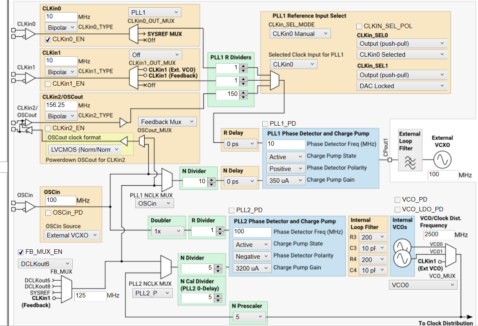Click the CLKin2 156.25 MHz field

click(x=61, y=105)
